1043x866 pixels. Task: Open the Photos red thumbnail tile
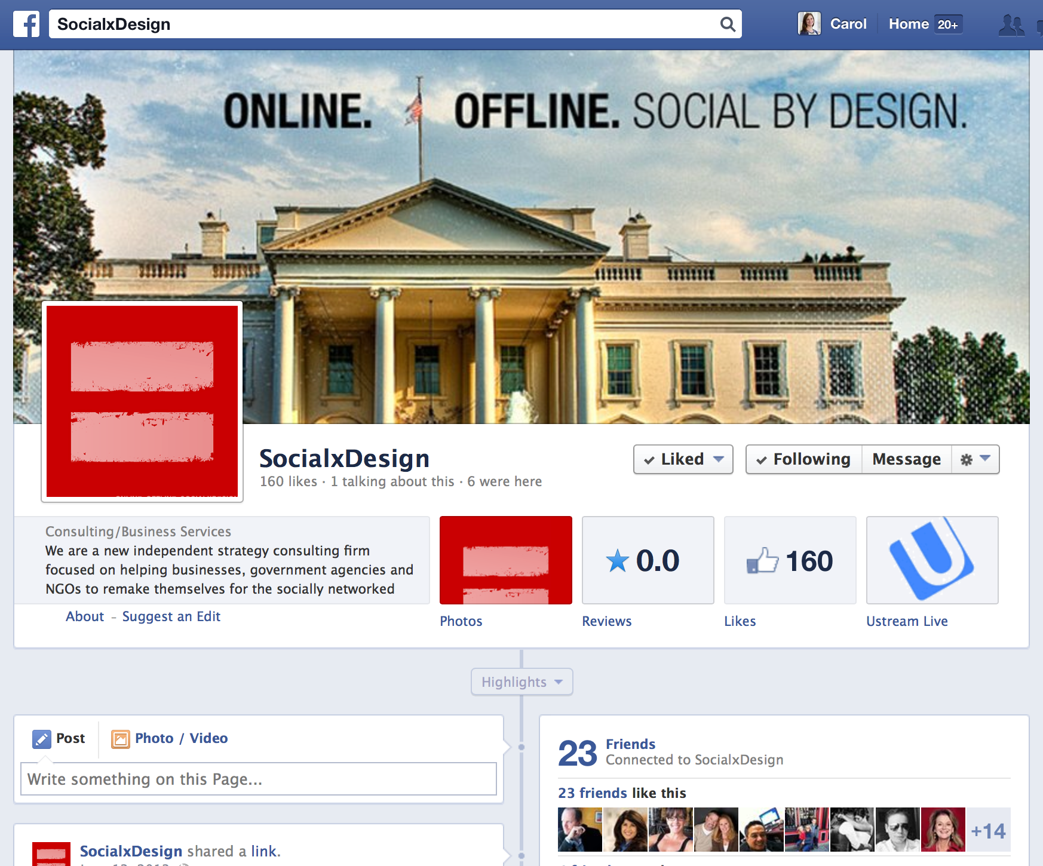(506, 560)
